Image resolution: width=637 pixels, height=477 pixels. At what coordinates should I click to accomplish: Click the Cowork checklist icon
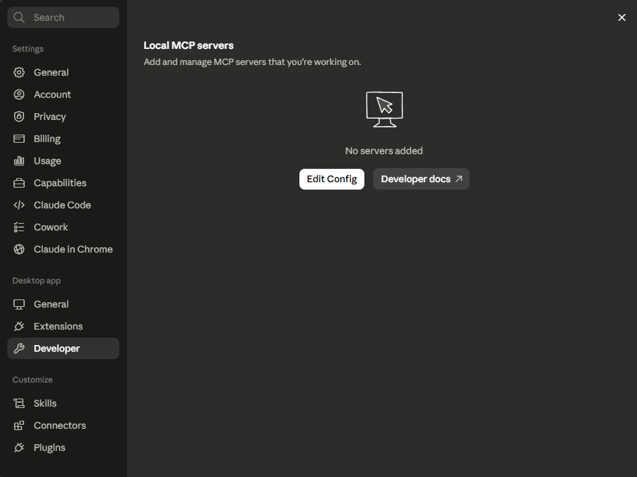point(19,227)
